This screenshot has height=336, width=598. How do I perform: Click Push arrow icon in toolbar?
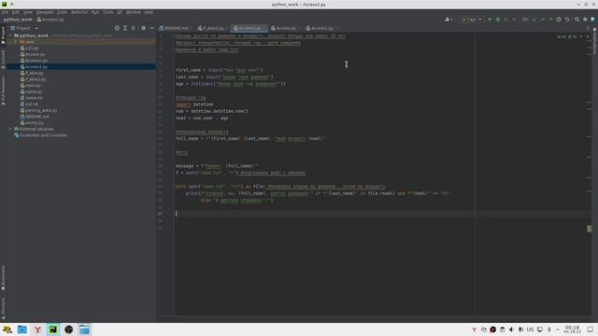[x=550, y=20]
